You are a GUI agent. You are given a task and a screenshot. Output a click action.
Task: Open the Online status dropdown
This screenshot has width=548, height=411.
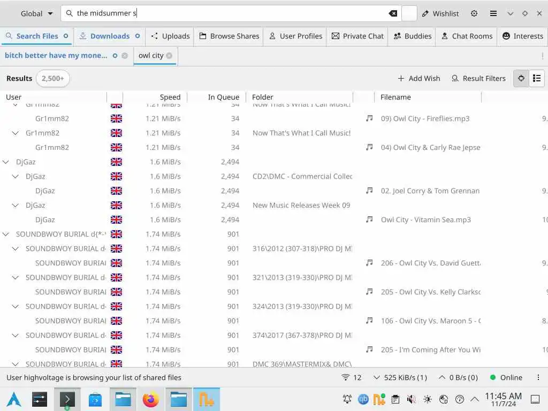506,377
